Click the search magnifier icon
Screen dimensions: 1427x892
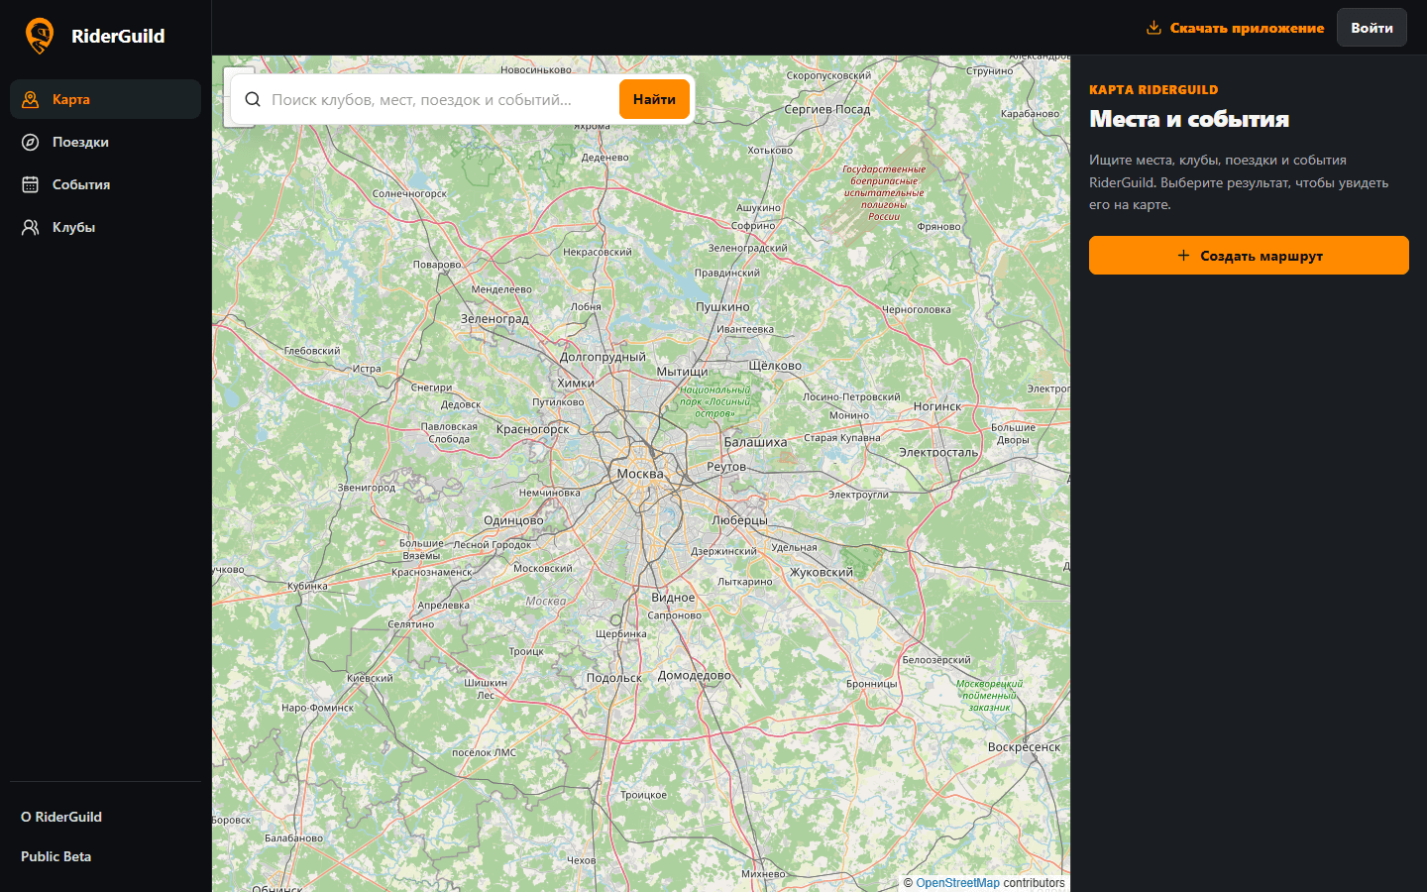(253, 99)
